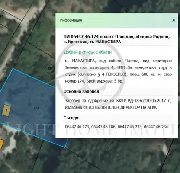180x173 pixels.
Task: Select neighbor parcel 06447.46.186
Action: (x=103, y=127)
